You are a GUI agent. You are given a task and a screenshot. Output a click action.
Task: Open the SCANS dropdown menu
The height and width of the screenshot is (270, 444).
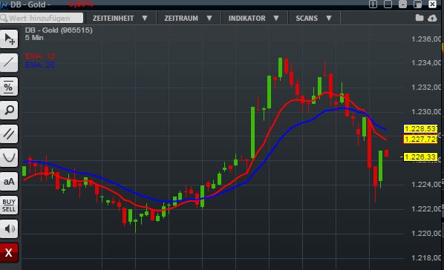[314, 18]
